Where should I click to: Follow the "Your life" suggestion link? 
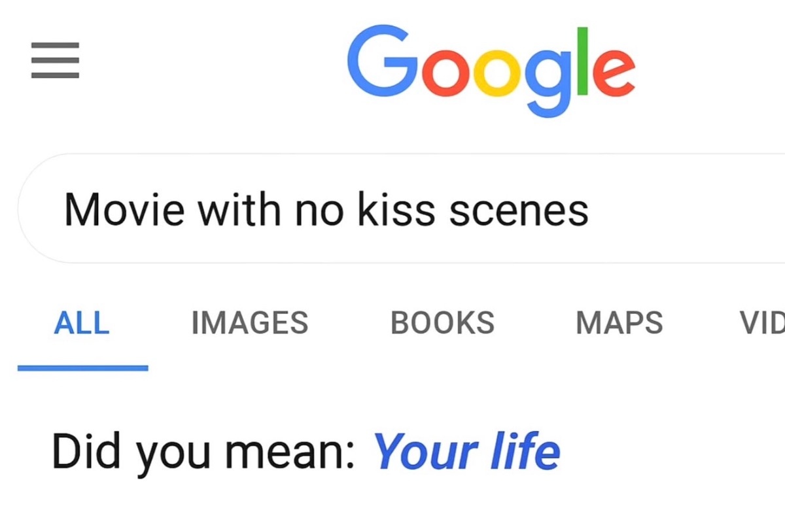pyautogui.click(x=466, y=451)
